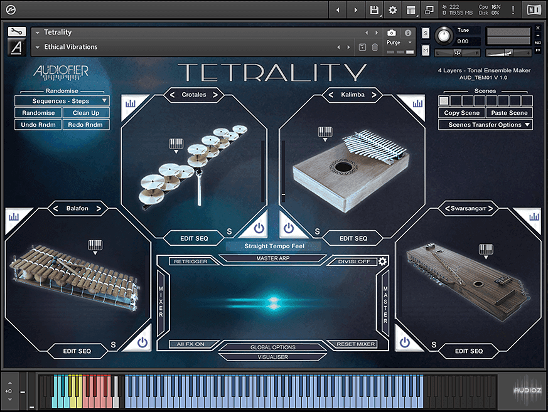The width and height of the screenshot is (548, 412).
Task: Expand the Tetrality instrument name menu
Action: coord(38,33)
